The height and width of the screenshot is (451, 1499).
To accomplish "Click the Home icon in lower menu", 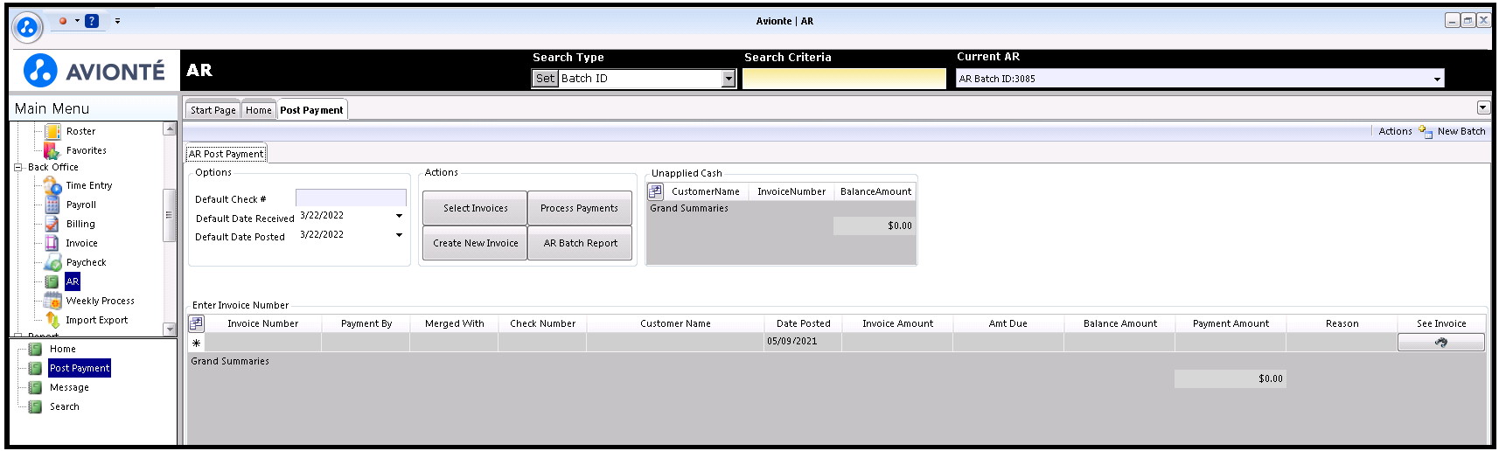I will pyautogui.click(x=35, y=349).
